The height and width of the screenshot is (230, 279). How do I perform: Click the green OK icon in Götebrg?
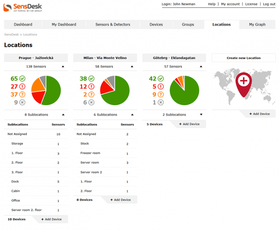[x=161, y=79]
